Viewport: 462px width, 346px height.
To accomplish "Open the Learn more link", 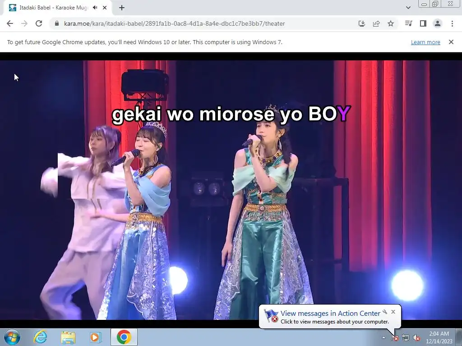I will coord(425,42).
